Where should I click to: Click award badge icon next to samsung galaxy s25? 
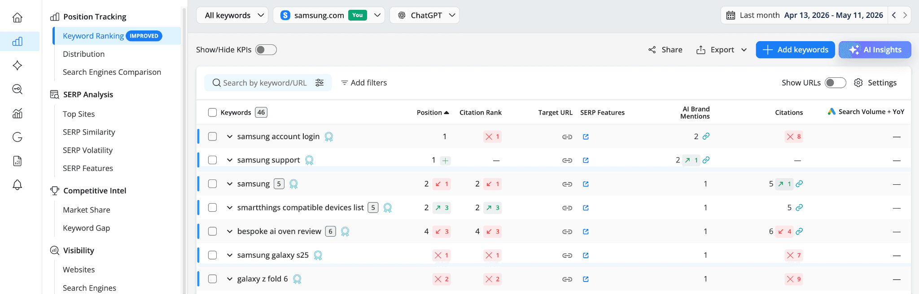(318, 256)
